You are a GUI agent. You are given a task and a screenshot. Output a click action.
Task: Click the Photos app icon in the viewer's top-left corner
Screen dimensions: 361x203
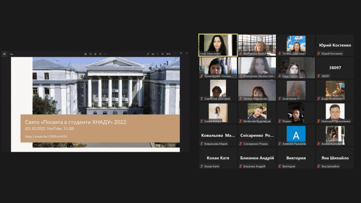pos(4,54)
